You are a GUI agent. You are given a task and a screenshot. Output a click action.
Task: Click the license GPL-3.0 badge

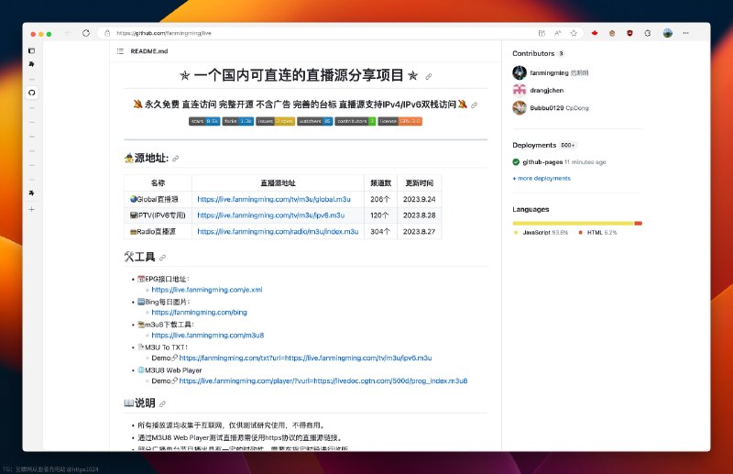click(399, 121)
